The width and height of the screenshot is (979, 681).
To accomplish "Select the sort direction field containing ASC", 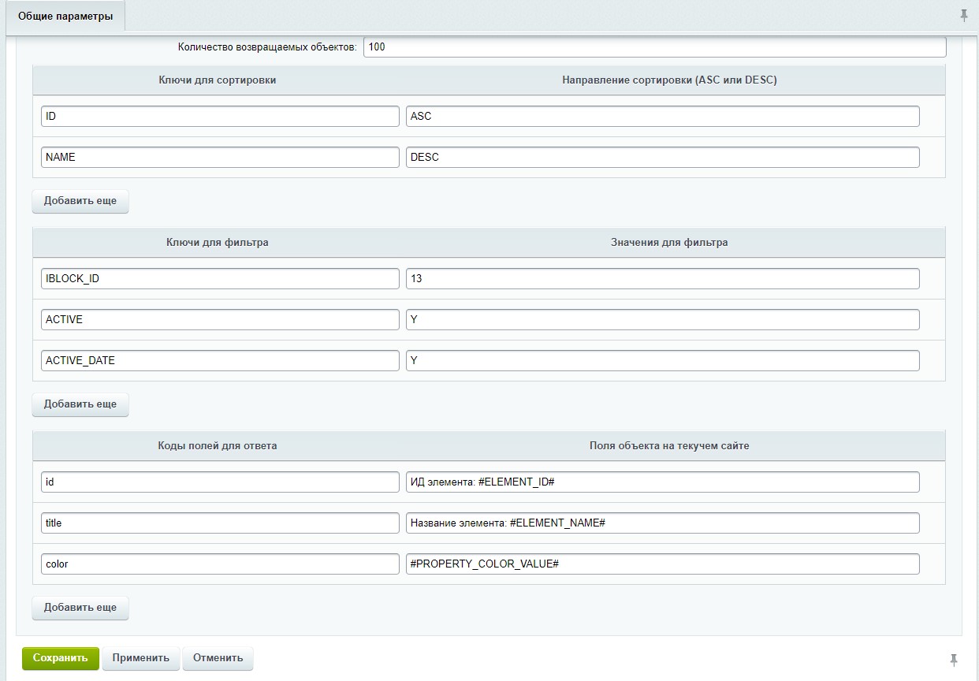I will point(662,116).
